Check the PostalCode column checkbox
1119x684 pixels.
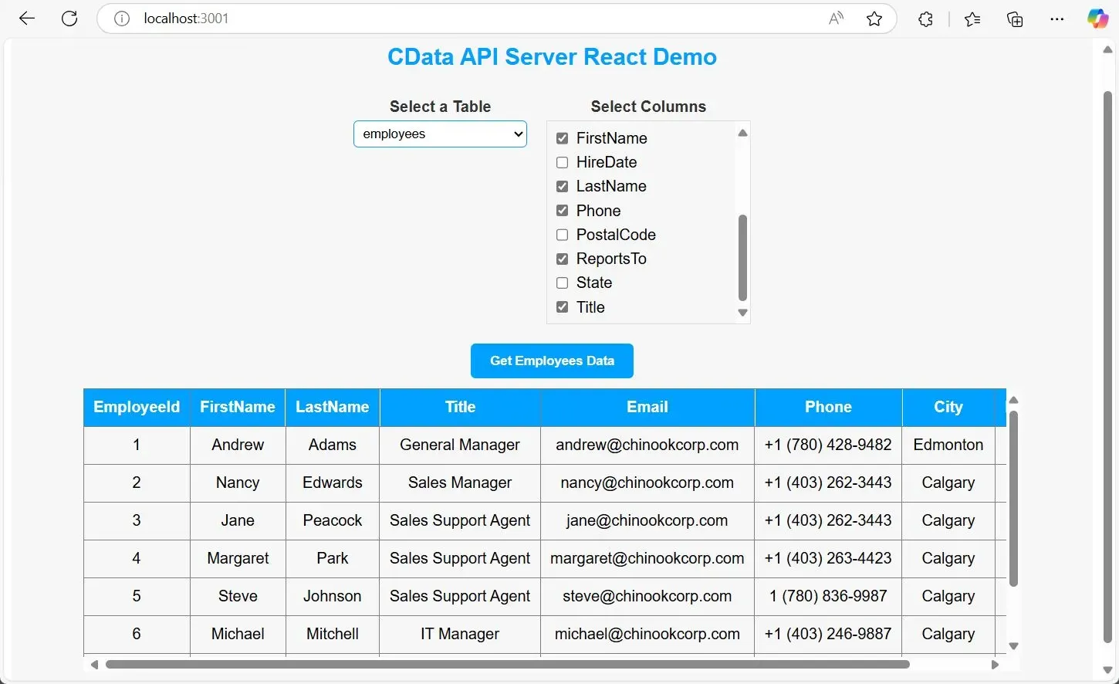[x=563, y=235]
